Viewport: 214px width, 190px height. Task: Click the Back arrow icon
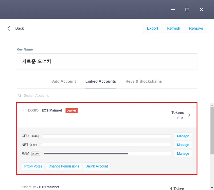[9, 28]
